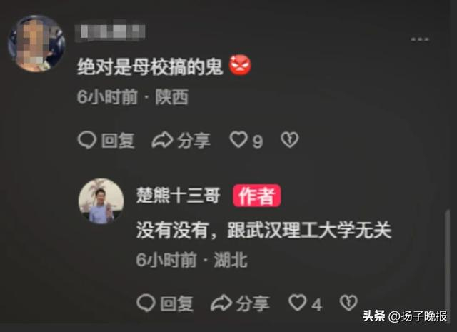Tap broken heart on author's reply
This screenshot has width=457, height=332.
[348, 303]
